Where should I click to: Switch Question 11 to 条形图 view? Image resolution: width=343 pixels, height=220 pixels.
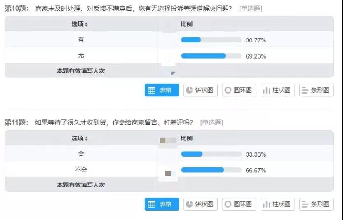(x=316, y=204)
